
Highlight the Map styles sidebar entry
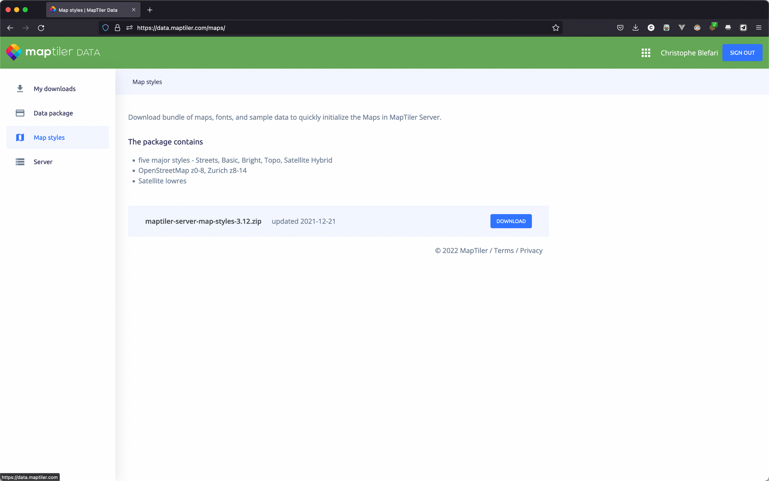(49, 137)
